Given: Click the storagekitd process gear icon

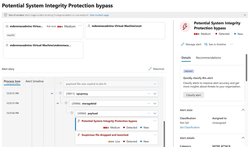Looking at the screenshot, I should pos(66,103).
